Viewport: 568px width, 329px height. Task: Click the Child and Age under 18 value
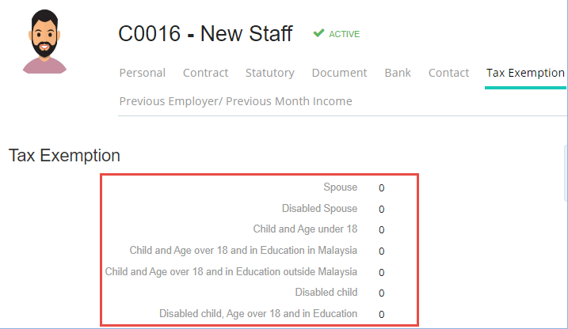(382, 230)
